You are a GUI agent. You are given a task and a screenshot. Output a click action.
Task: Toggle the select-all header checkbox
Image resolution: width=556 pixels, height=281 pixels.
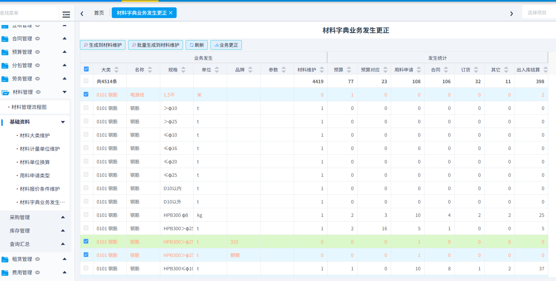tap(86, 69)
